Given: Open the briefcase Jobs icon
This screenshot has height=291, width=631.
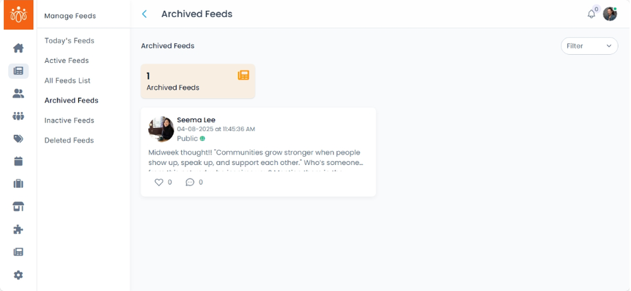Looking at the screenshot, I should 19,184.
